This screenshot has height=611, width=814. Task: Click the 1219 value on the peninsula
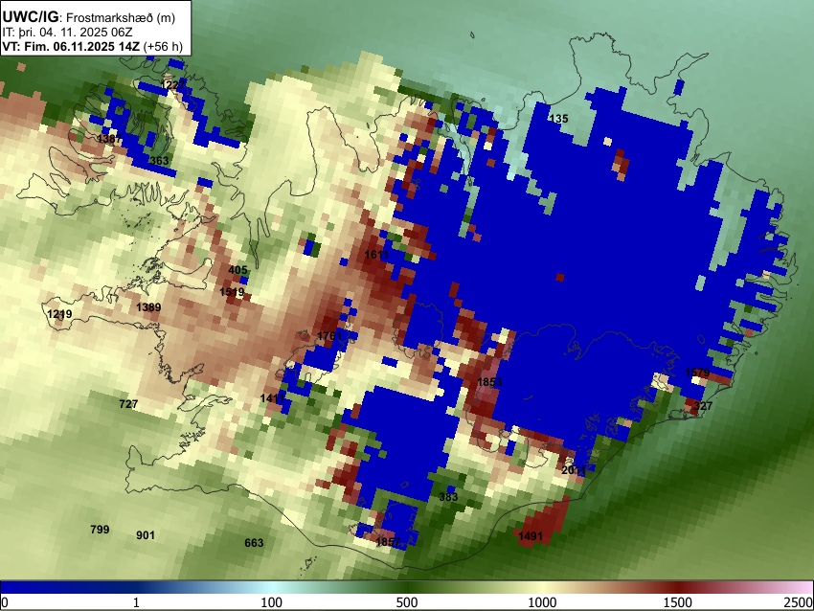click(59, 314)
